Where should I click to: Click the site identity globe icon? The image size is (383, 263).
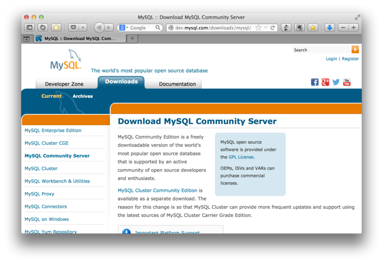point(171,28)
